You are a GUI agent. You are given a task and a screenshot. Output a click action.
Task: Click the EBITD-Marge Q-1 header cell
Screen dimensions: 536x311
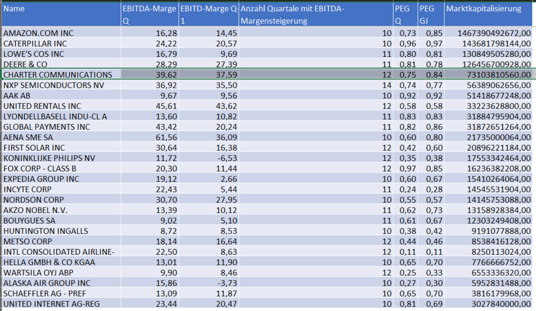coord(209,14)
